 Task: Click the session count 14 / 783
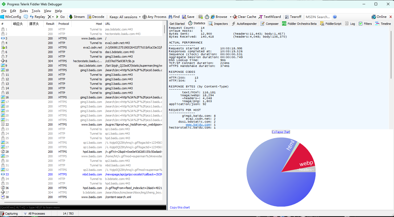point(68,214)
